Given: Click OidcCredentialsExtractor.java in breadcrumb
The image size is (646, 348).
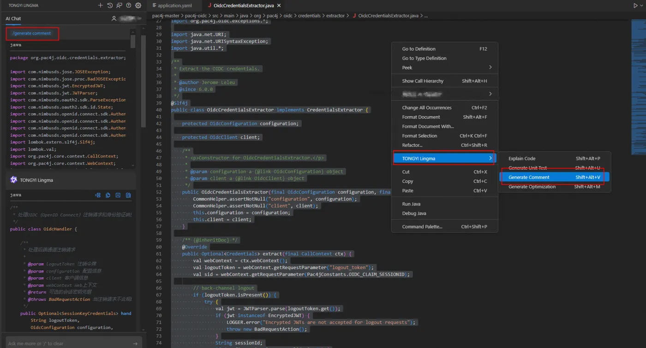Looking at the screenshot, I should pos(389,16).
